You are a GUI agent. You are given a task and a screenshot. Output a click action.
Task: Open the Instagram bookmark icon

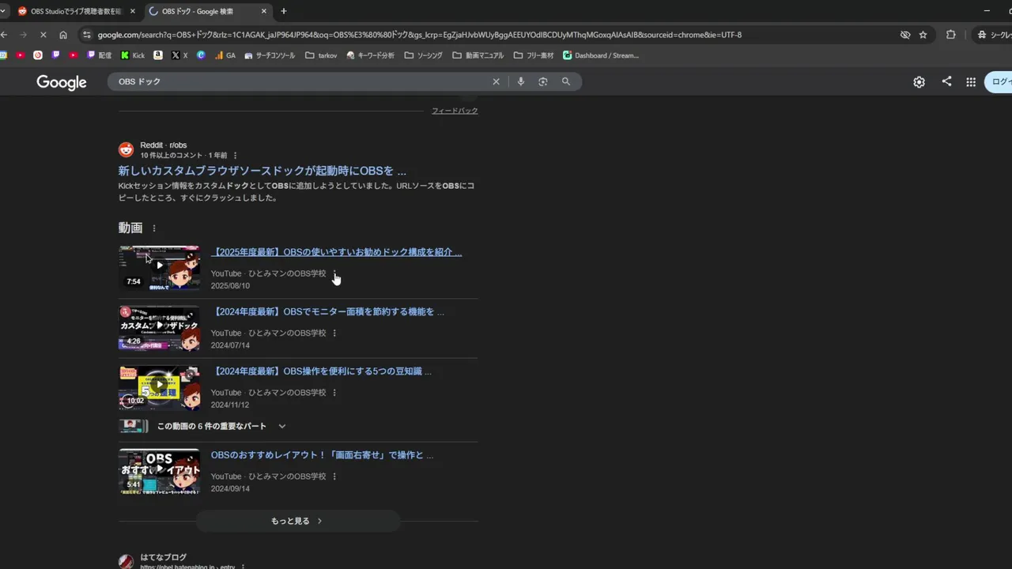click(37, 55)
